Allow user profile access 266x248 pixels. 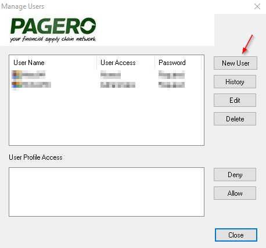[235, 193]
